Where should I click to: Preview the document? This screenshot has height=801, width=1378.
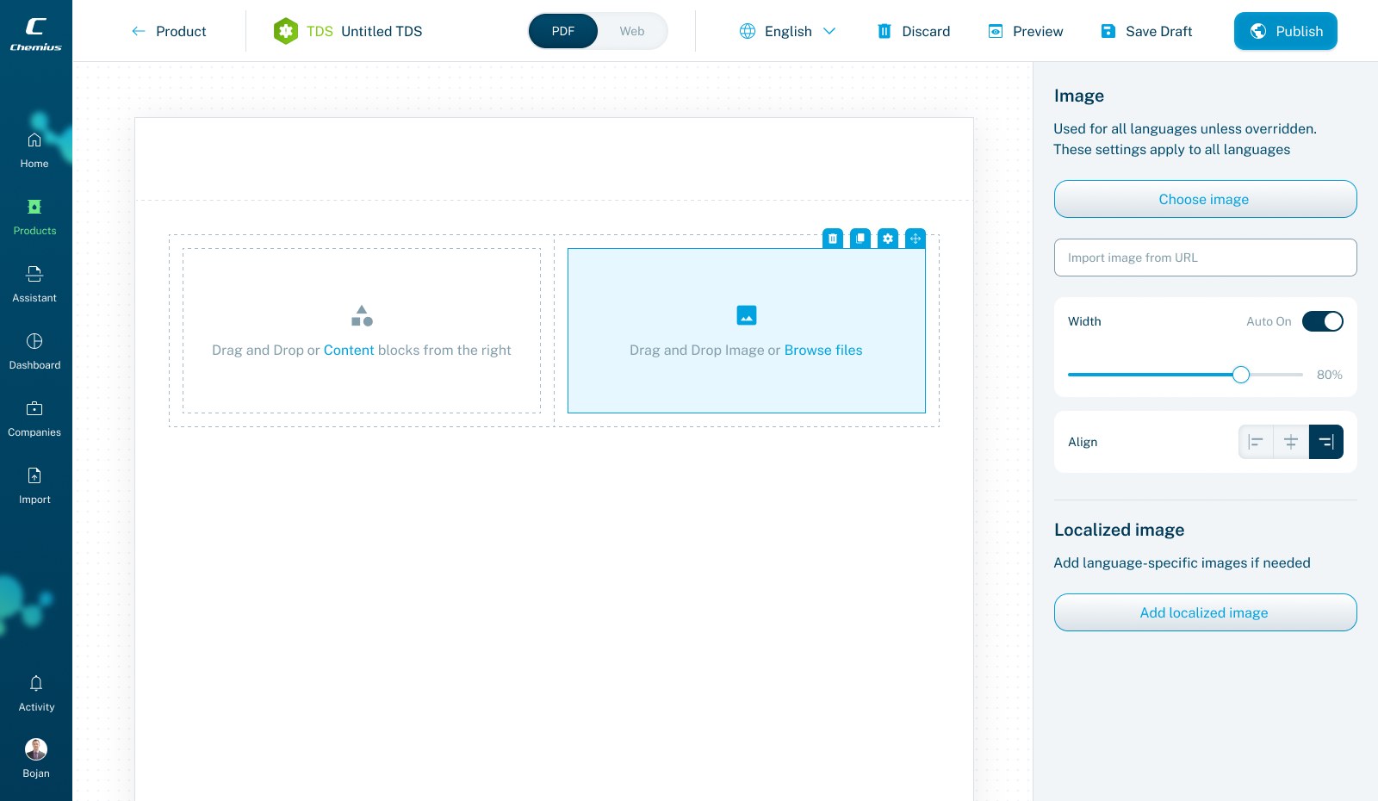(1026, 31)
